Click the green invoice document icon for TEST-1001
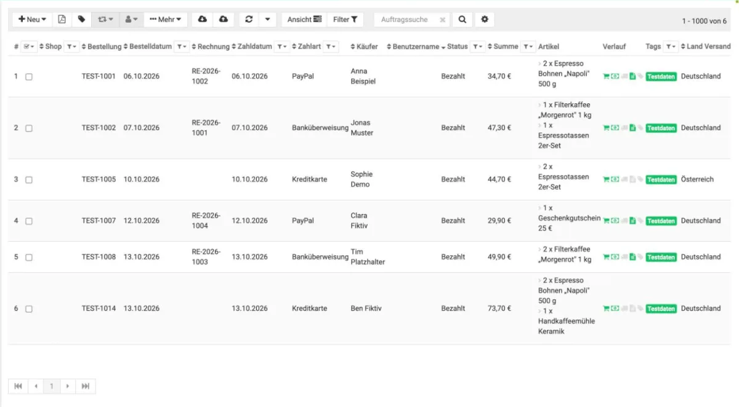The image size is (739, 407). (x=632, y=77)
